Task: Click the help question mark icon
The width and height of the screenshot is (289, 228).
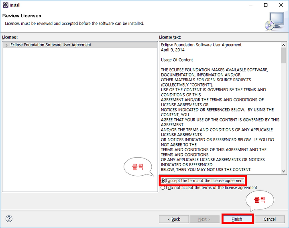Action: tap(9, 219)
